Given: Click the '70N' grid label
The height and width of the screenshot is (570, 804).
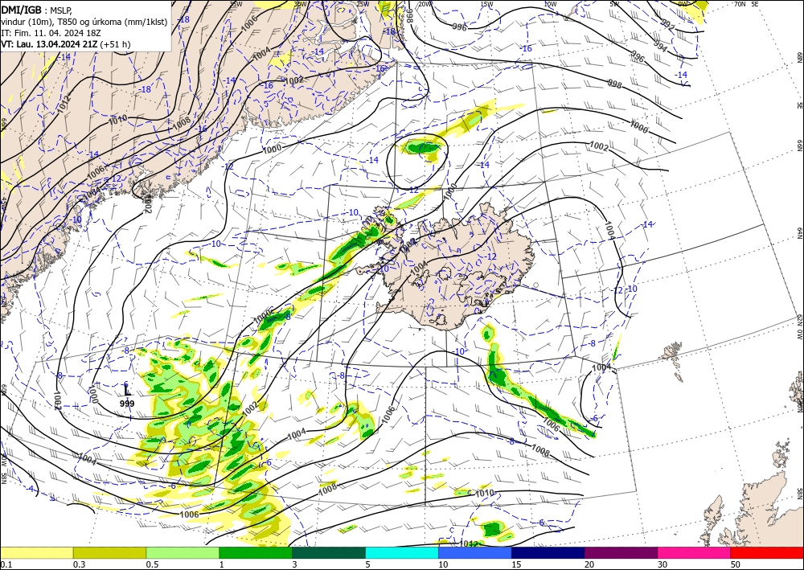Looking at the screenshot, I should (740, 4).
